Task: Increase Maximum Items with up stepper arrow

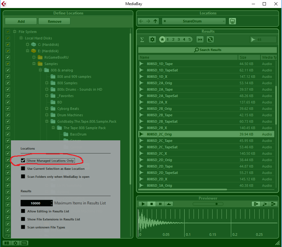Action: [52, 202]
